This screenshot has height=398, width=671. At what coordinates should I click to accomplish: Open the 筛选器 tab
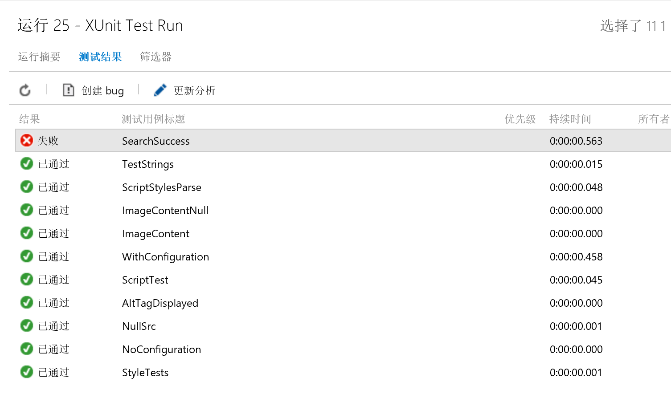(156, 57)
